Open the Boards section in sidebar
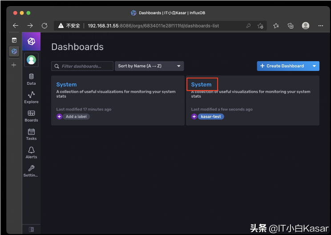The width and height of the screenshot is (331, 235). (31, 116)
